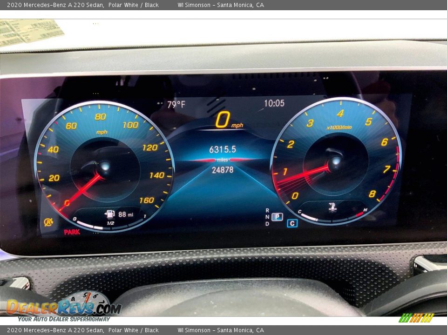This screenshot has width=447, height=335.
Task: Click the fuel level gauge bar
Action: tap(111, 225)
